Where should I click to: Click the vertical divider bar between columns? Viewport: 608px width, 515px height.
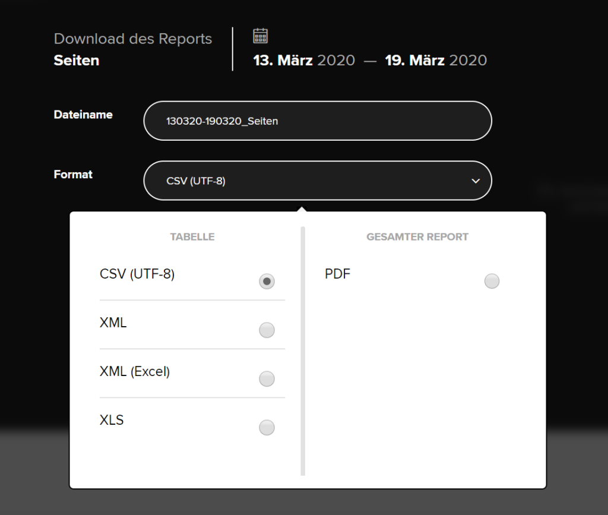(x=303, y=351)
